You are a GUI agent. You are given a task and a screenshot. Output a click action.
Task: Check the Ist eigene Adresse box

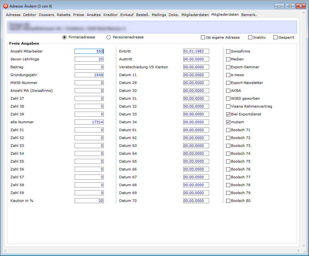(x=203, y=37)
